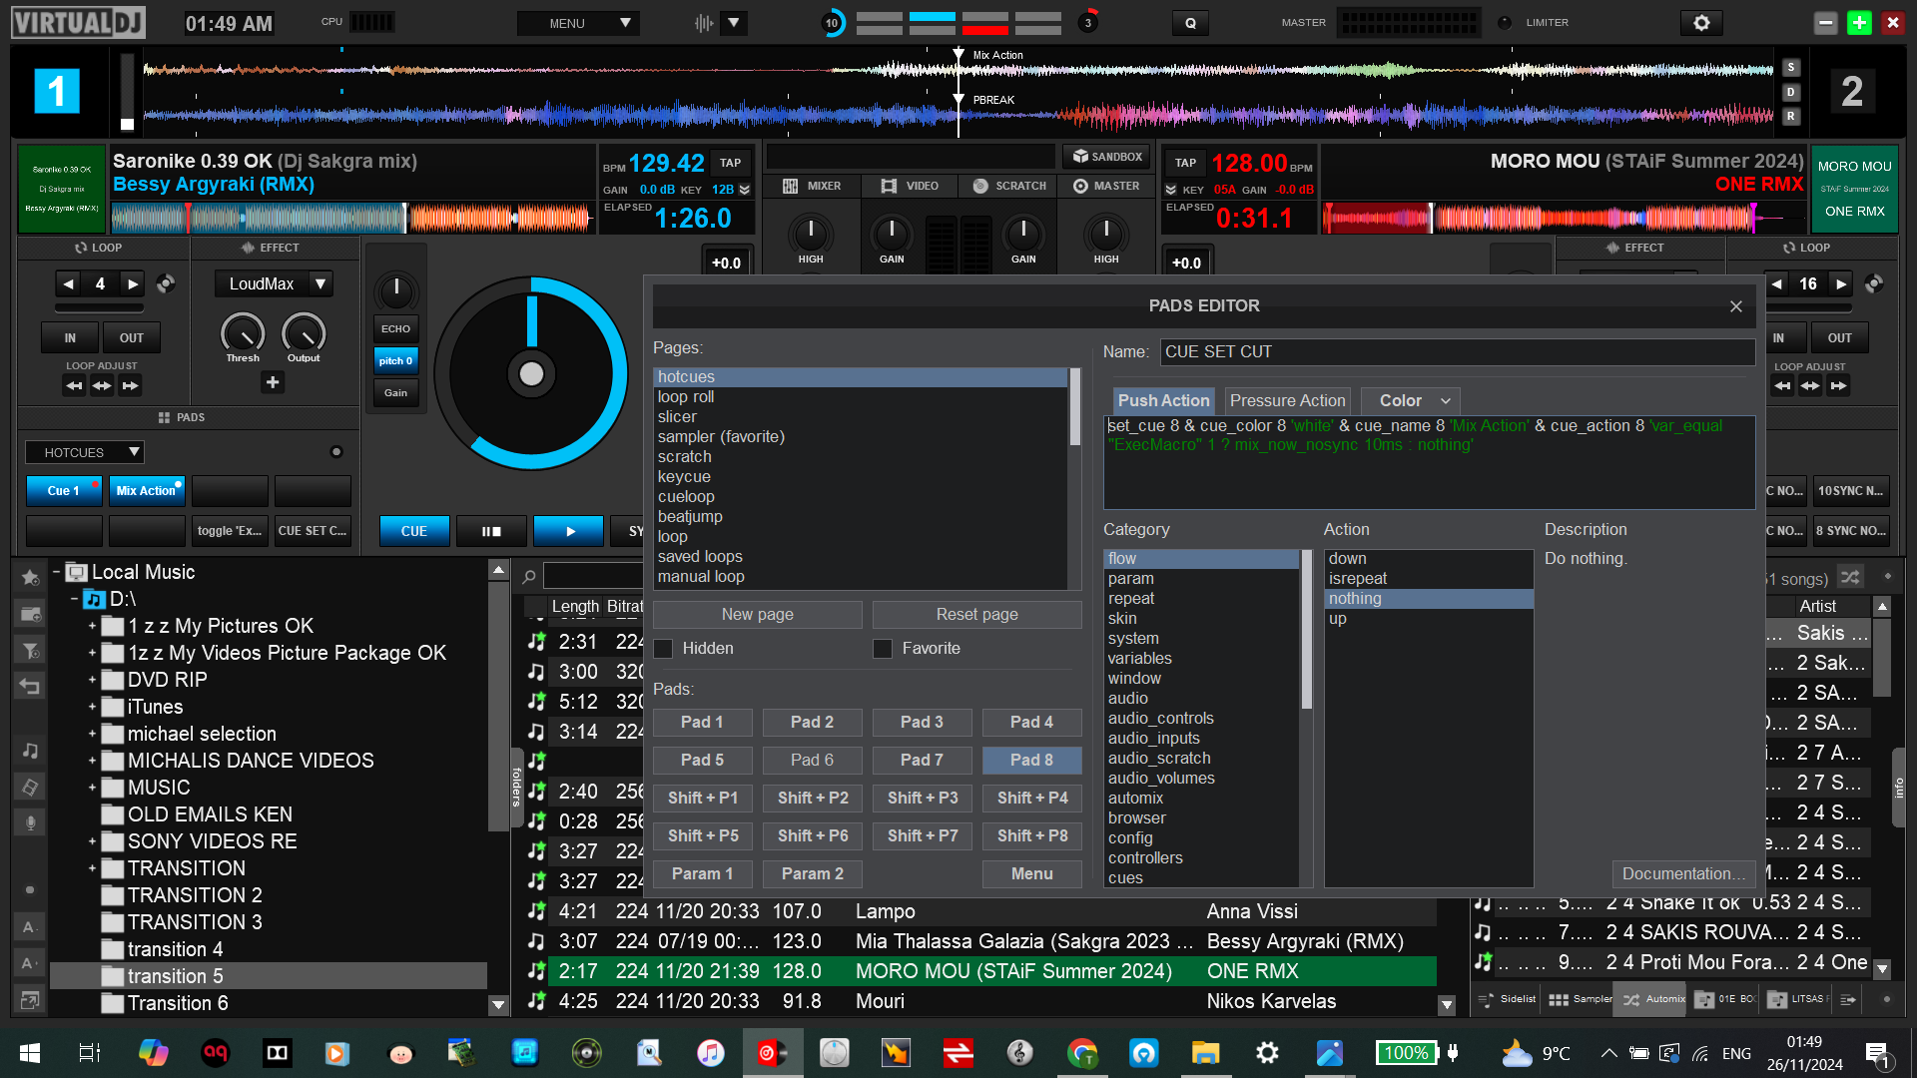Screen dimensions: 1917x1078
Task: Click the Reset page button
Action: click(x=976, y=615)
